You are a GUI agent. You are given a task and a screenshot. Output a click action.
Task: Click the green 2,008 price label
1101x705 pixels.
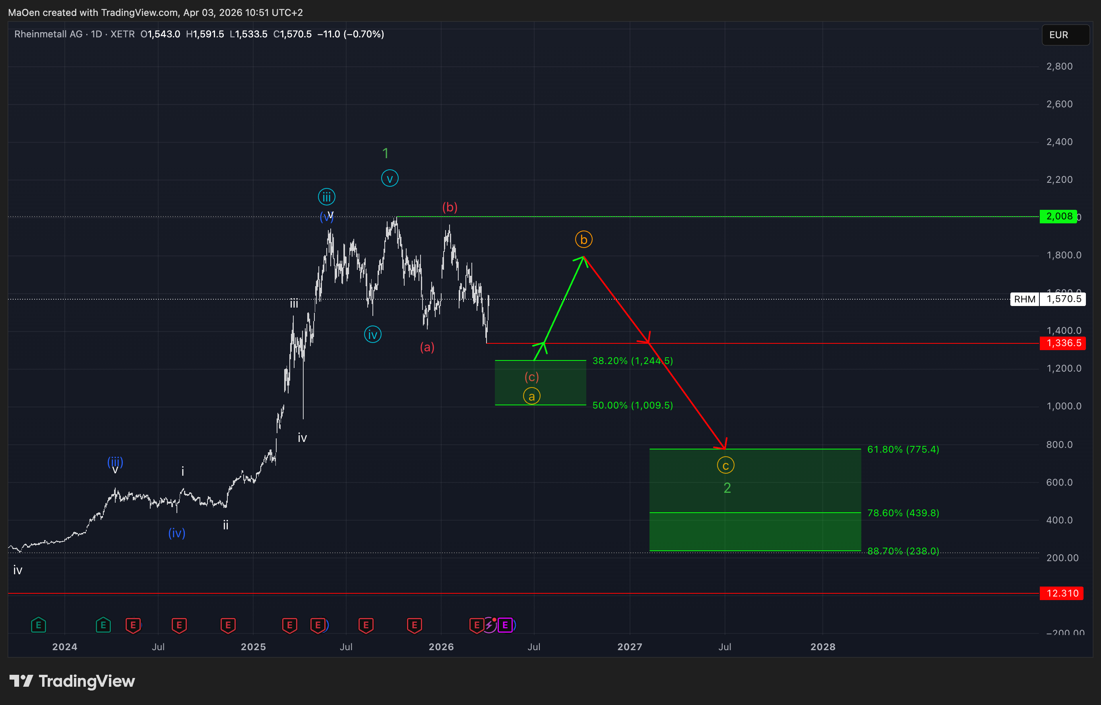pos(1058,216)
